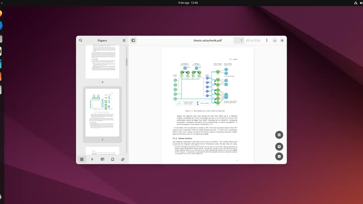
Task: Click the best-fit zoom button
Action: [x=279, y=135]
